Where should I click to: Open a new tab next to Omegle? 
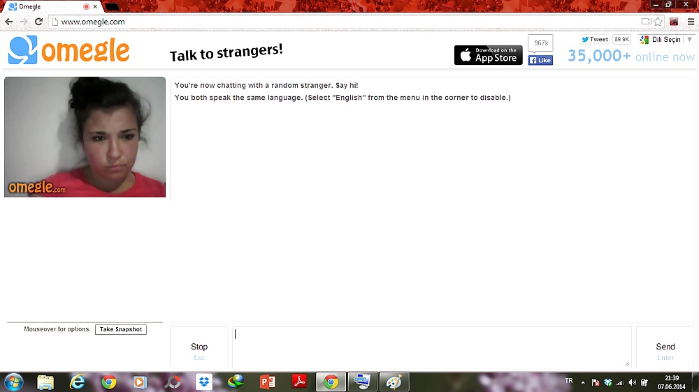point(112,7)
